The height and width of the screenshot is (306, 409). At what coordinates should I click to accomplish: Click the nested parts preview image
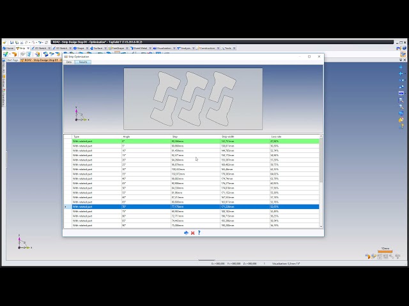(192, 98)
